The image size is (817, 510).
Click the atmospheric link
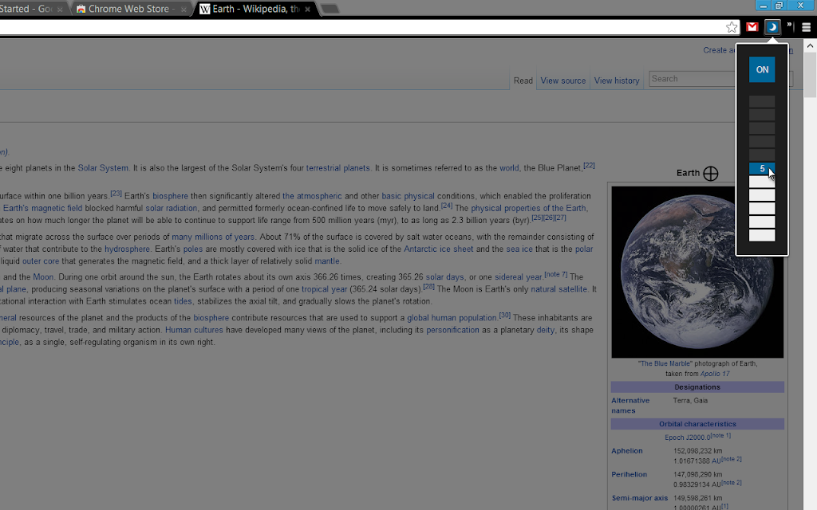pyautogui.click(x=312, y=196)
